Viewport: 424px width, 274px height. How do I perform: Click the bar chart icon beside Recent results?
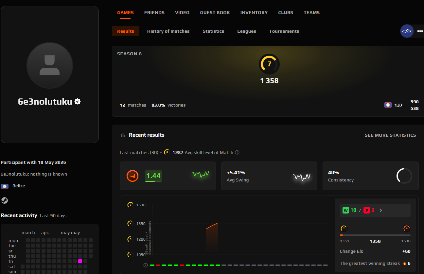[123, 135]
